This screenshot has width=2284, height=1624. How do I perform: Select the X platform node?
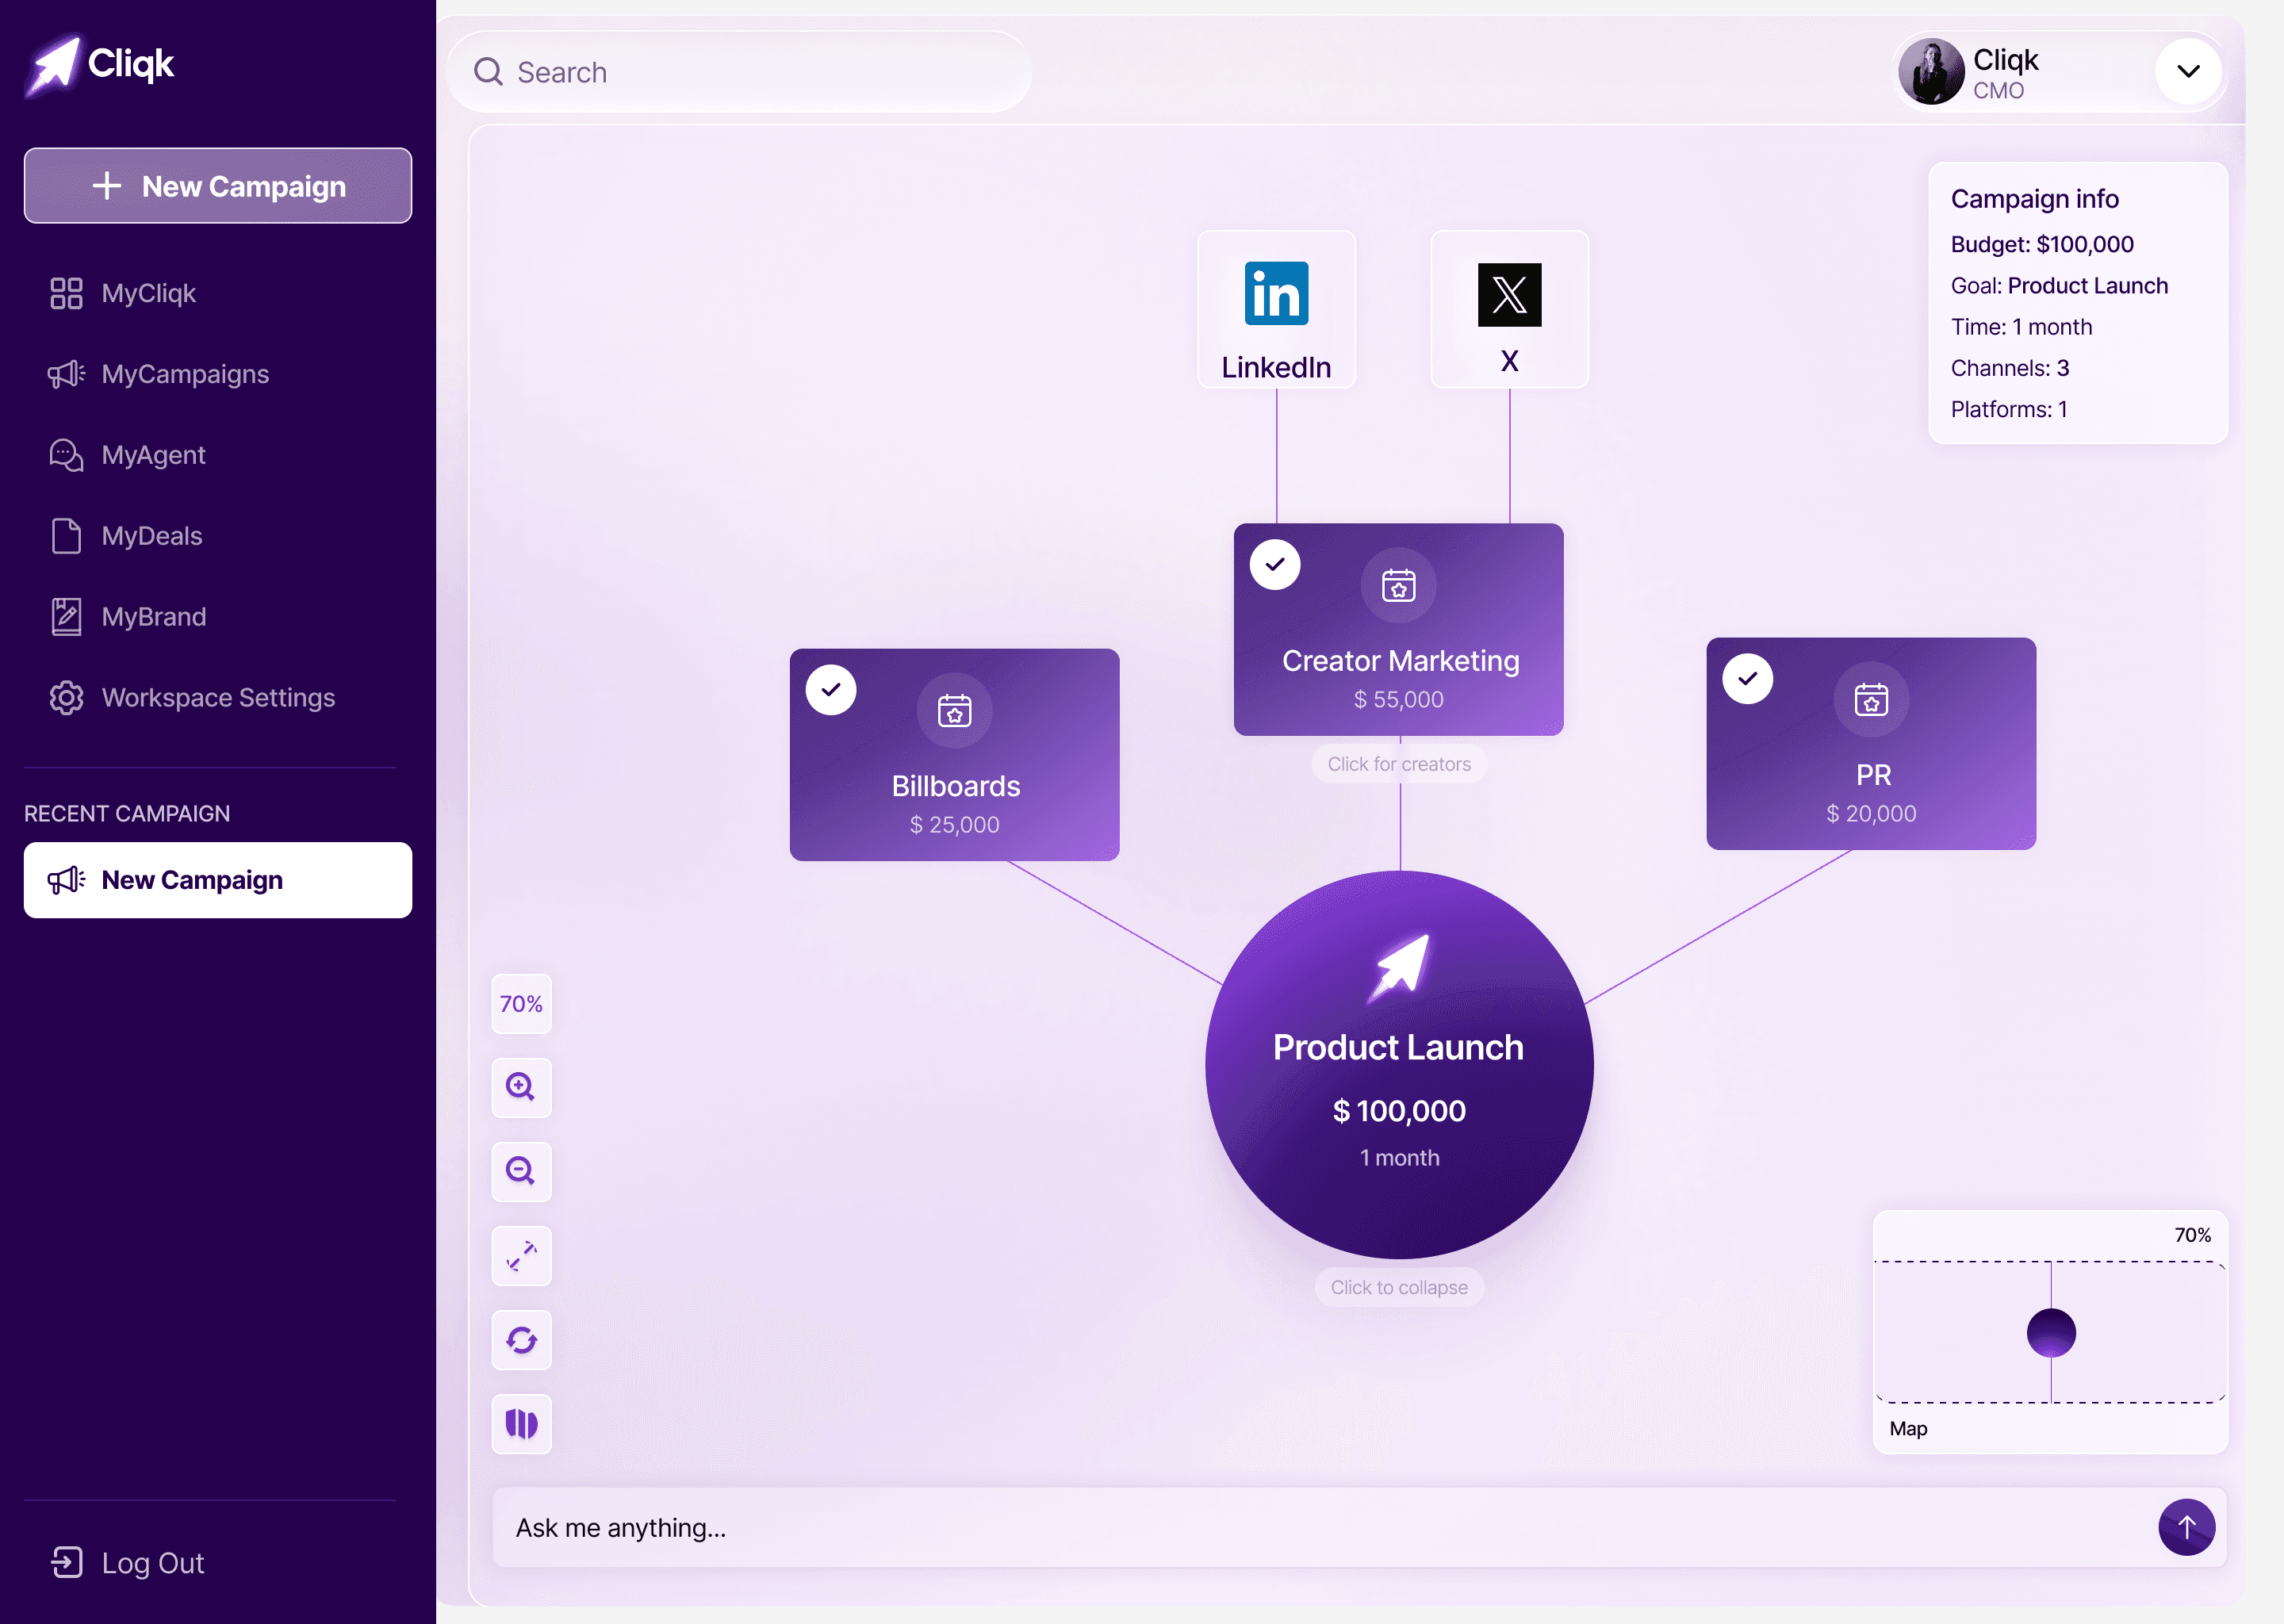tap(1509, 309)
